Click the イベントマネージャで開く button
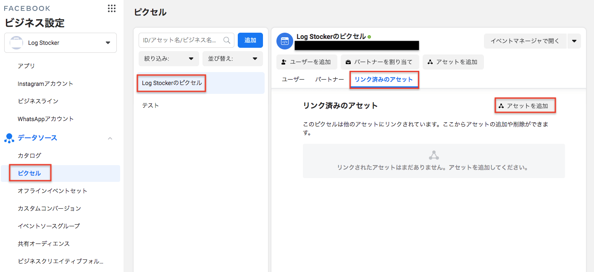 [x=525, y=41]
